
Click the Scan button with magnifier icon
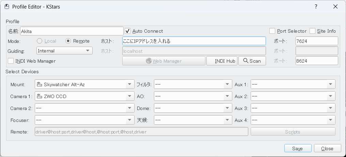(x=252, y=61)
